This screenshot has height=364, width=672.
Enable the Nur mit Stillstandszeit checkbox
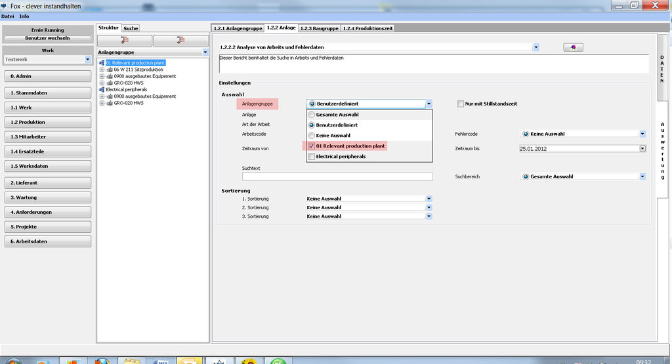[x=459, y=104]
